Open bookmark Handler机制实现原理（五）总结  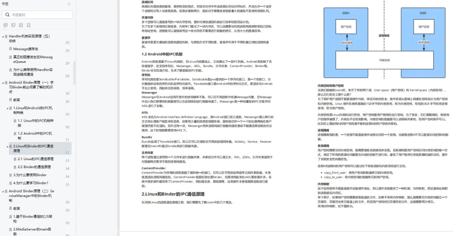[29, 39]
